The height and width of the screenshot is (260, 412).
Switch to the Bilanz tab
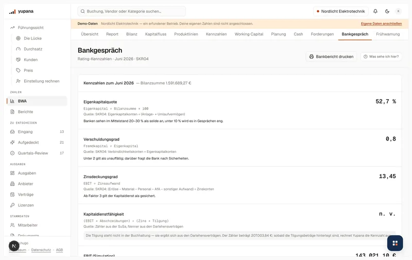132,34
